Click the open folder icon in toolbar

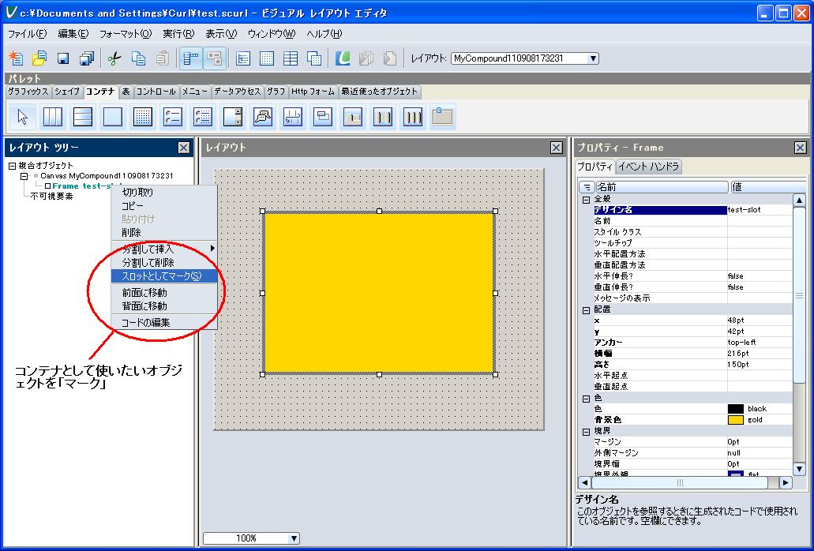coord(39,58)
